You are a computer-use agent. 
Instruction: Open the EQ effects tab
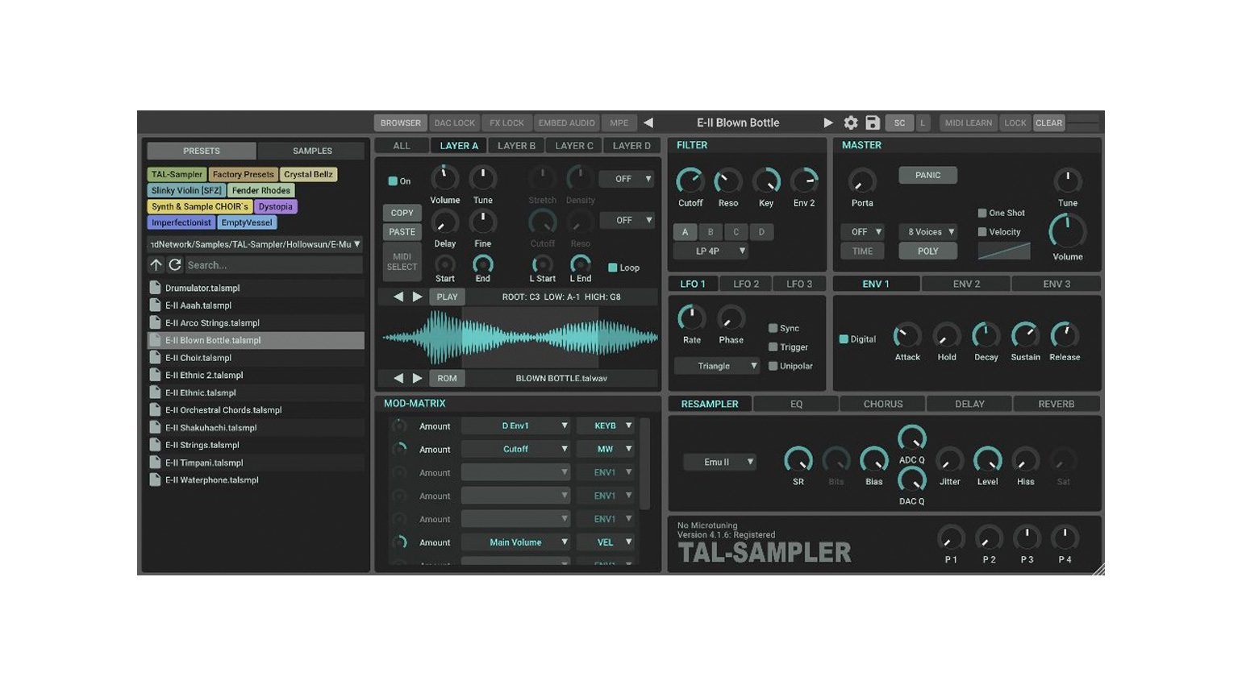(x=796, y=404)
